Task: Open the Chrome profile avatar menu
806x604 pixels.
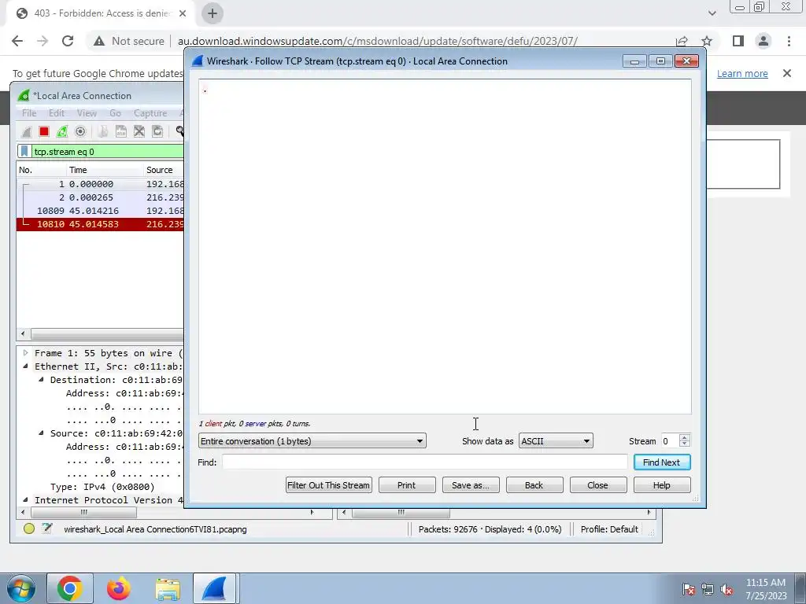Action: [x=763, y=41]
